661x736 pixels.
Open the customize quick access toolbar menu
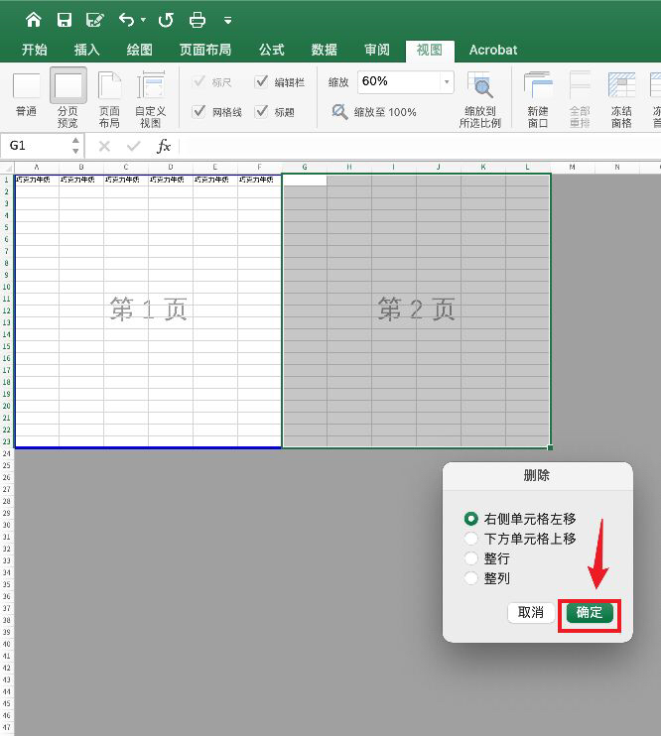(228, 20)
